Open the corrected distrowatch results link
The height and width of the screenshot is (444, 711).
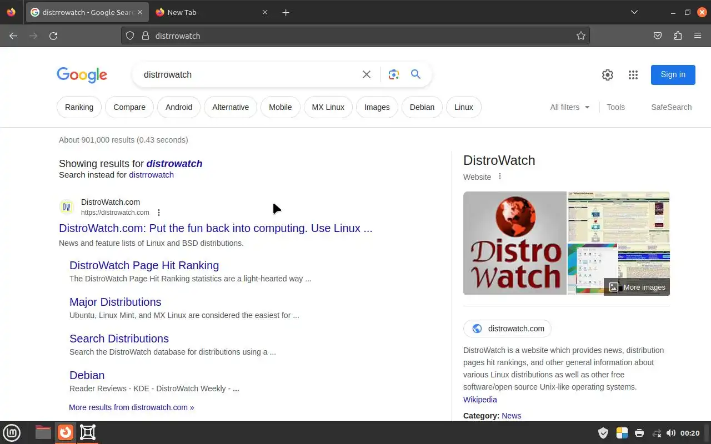(x=174, y=164)
